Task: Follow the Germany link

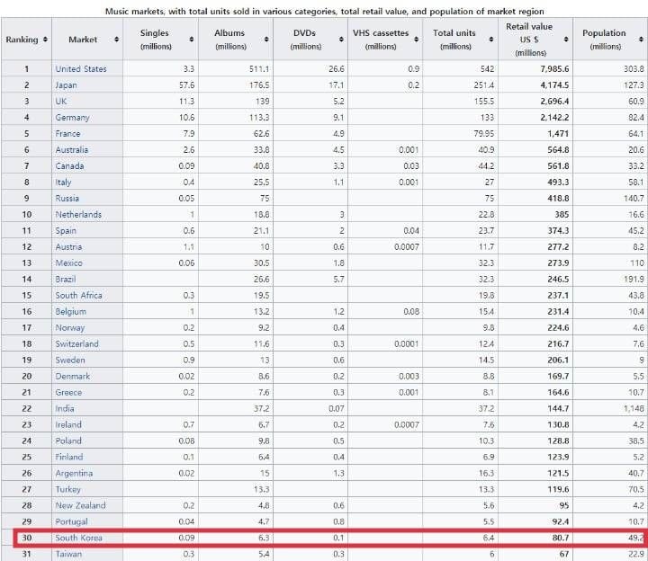Action: pos(72,118)
